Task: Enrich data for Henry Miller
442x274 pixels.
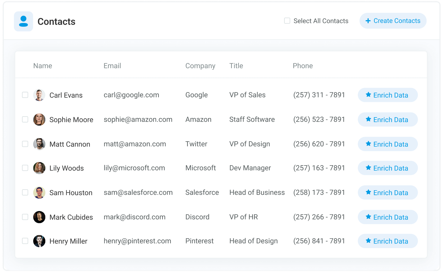Action: (388, 241)
